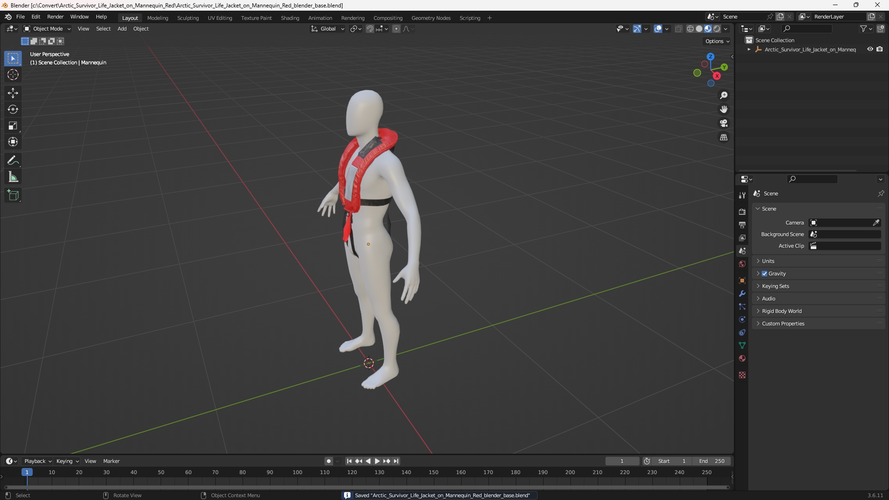Open the Object Data mesh properties tab
This screenshot has height=500, width=889.
point(742,345)
